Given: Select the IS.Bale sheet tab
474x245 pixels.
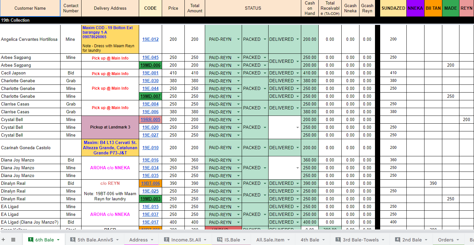Looking at the screenshot, I should (x=232, y=240).
